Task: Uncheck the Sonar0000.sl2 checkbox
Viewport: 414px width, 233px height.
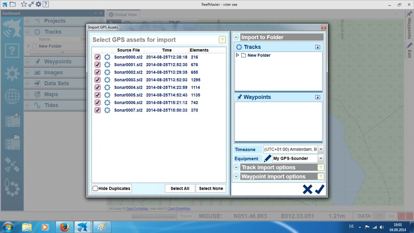Action: click(x=97, y=57)
